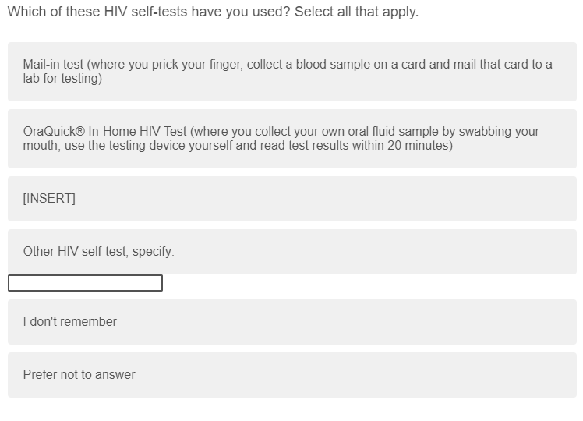Tick the [INSERT] answer choice
Viewport: 583px width, 421px height.
(291, 199)
